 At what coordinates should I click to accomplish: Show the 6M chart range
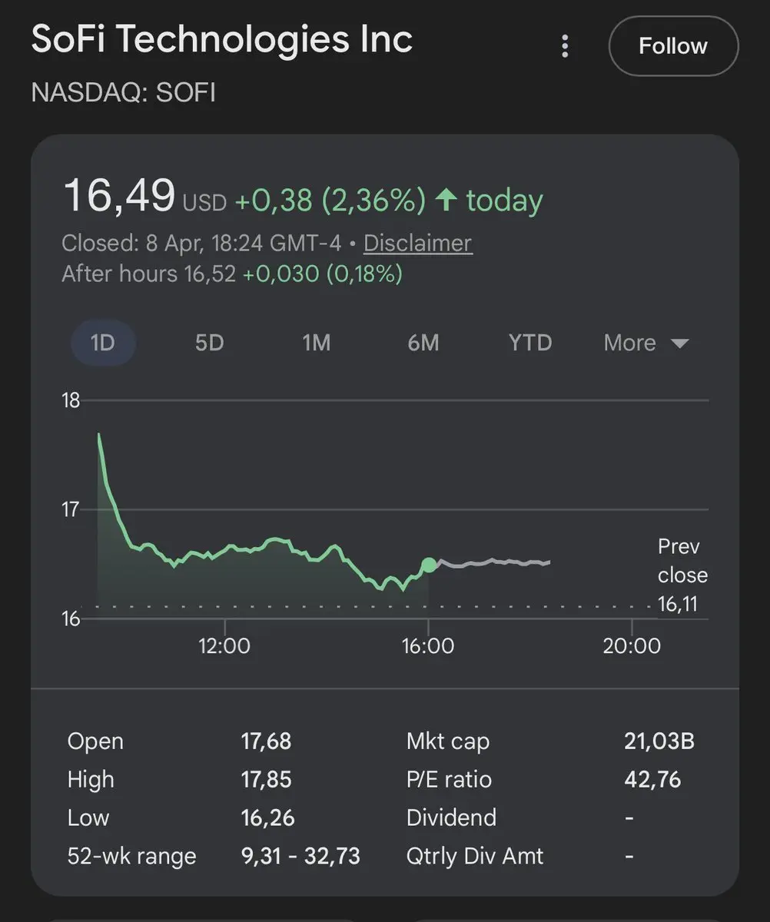pos(423,343)
